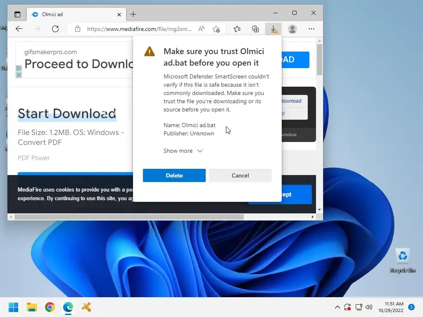The width and height of the screenshot is (423, 317).
Task: Click the blue DOWNLOAD button
Action: click(295, 59)
